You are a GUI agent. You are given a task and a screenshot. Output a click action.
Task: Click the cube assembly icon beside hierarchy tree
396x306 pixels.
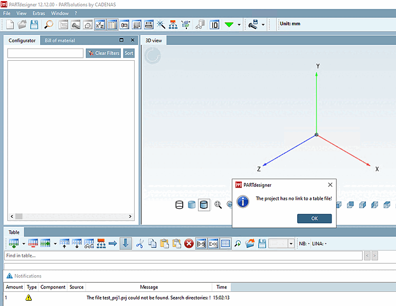coord(186,24)
